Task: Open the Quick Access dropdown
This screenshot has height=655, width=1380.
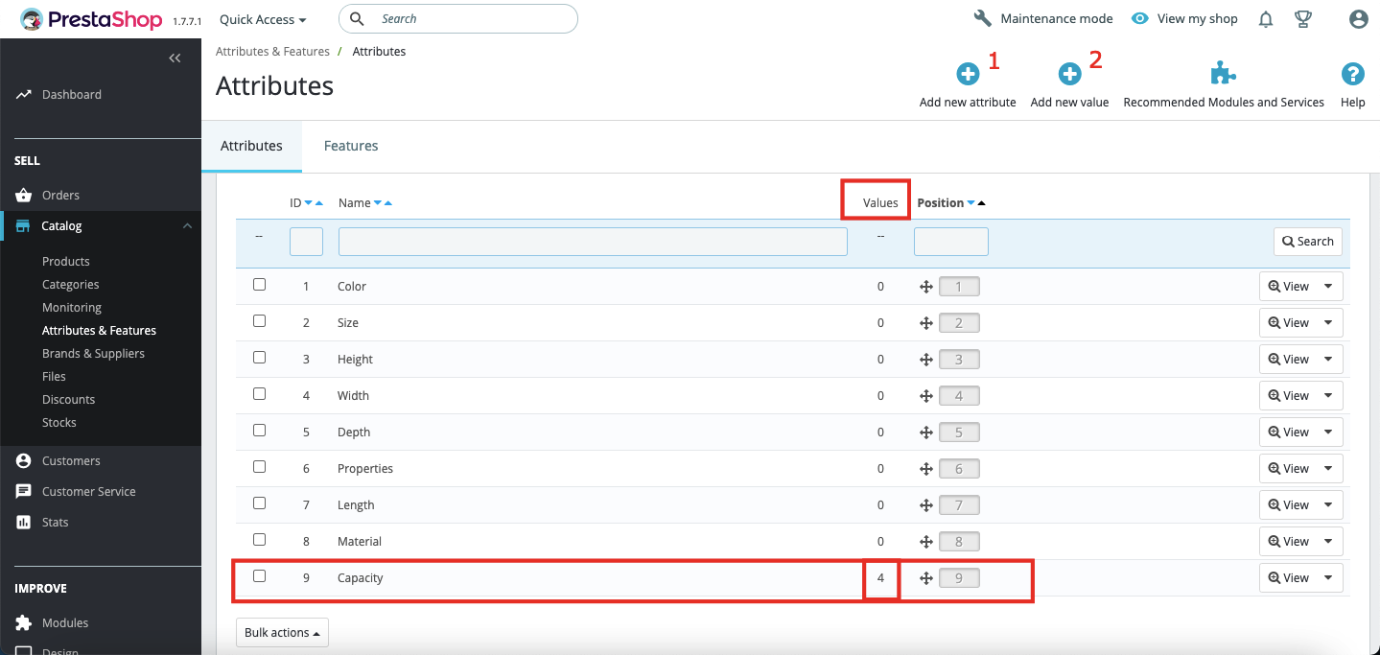Action: point(263,19)
